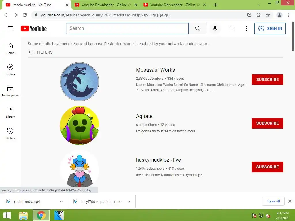
Task: Expand the tab search chevron
Action: (x=259, y=5)
